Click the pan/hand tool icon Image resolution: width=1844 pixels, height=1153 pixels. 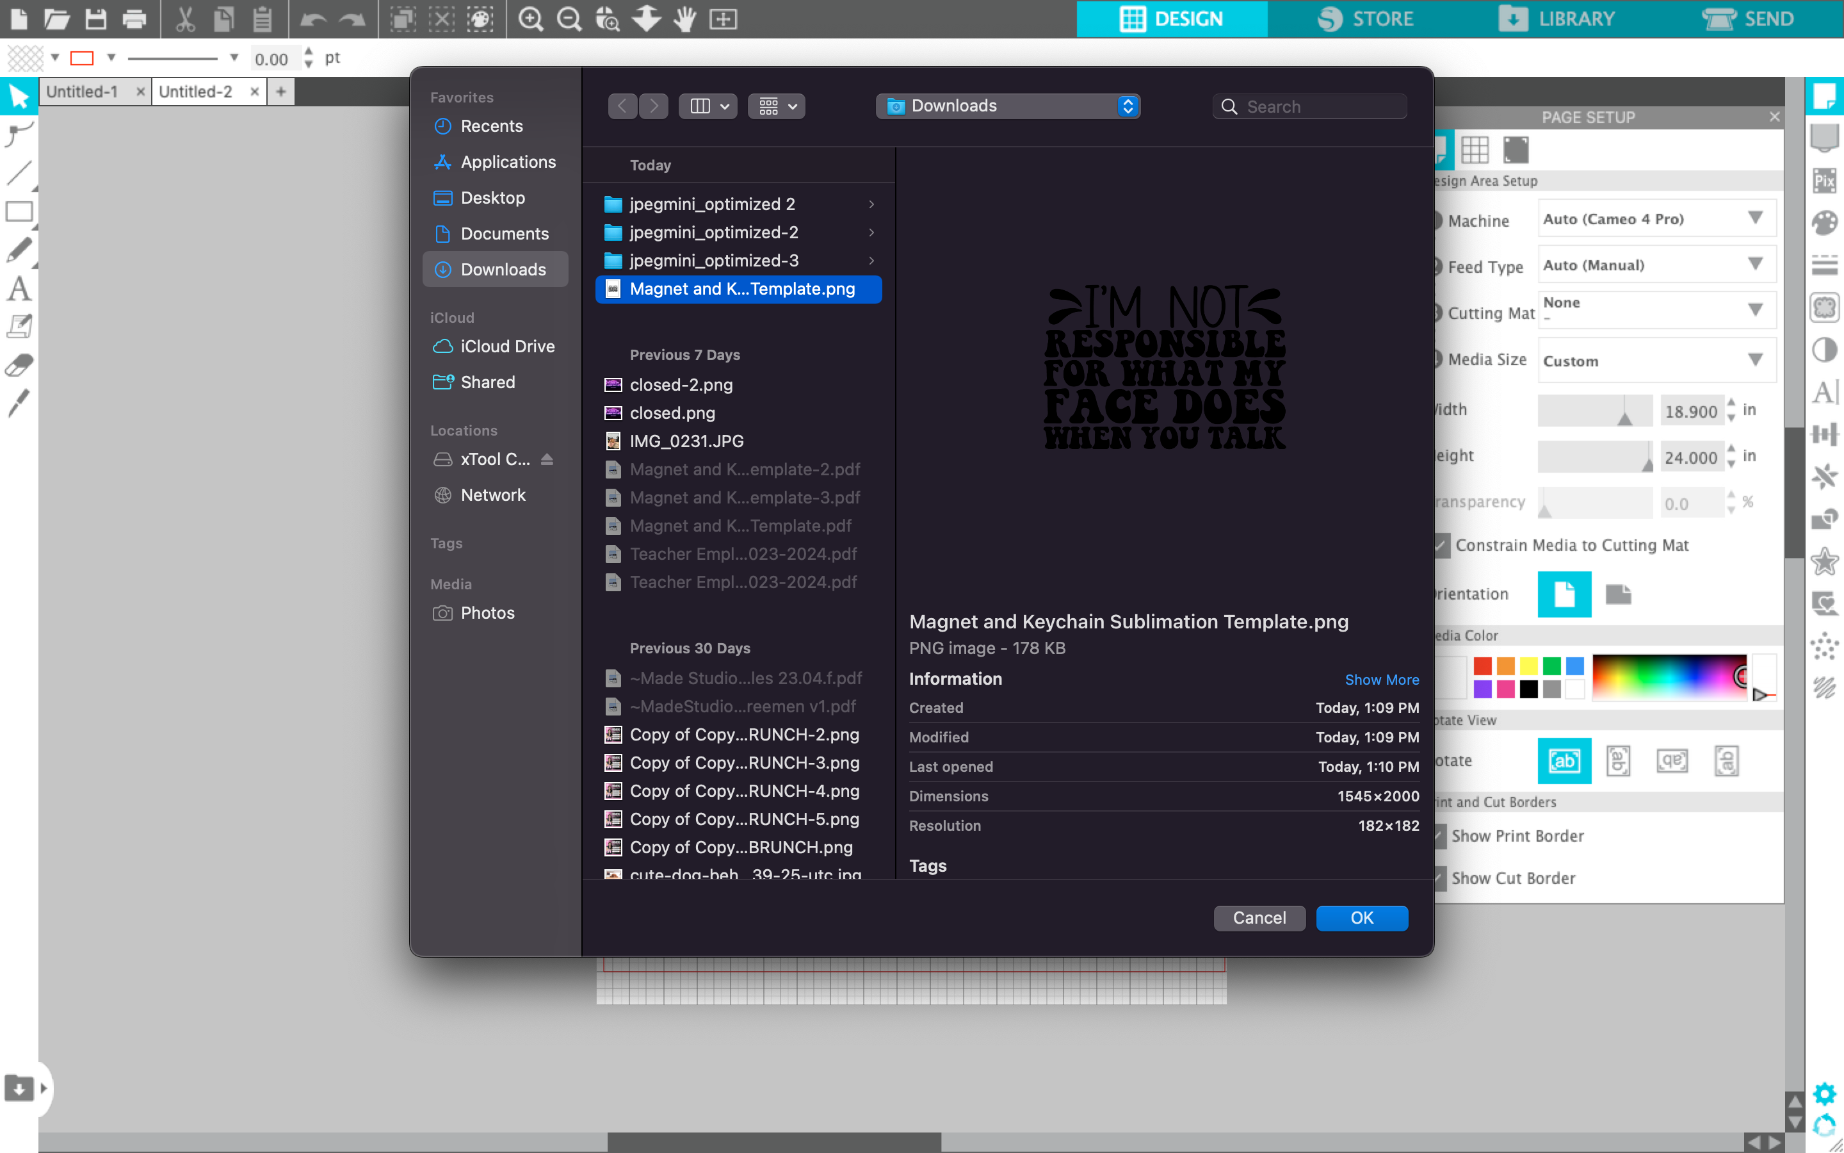(x=684, y=19)
